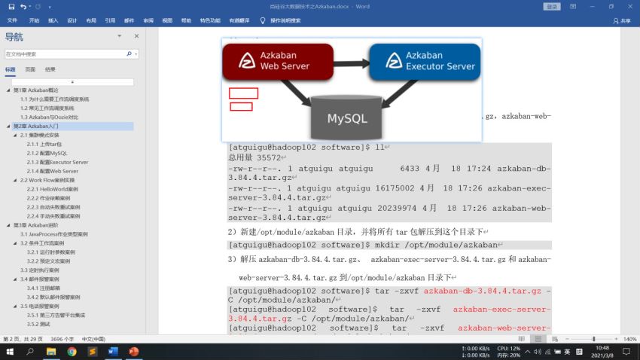Open the Windows Start menu

[9, 352]
